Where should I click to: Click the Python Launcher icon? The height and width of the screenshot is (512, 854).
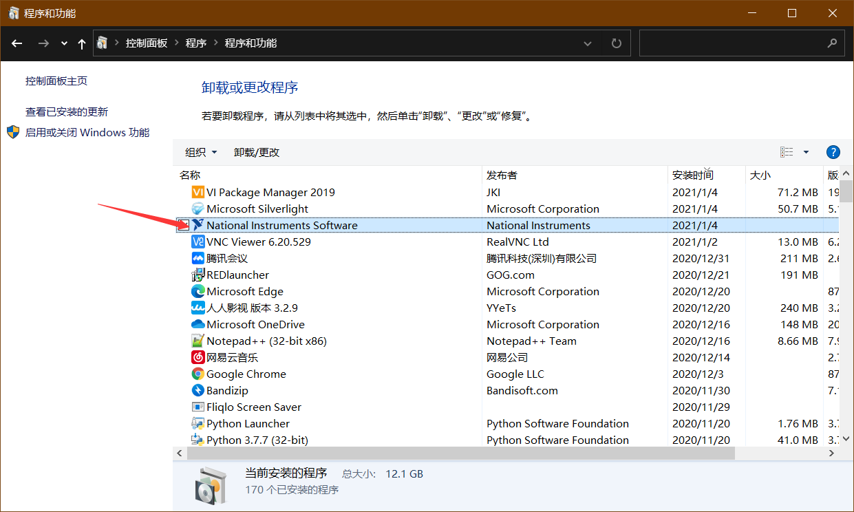coord(198,423)
